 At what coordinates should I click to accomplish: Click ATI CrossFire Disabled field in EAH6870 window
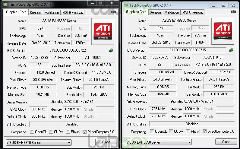(x=72, y=124)
